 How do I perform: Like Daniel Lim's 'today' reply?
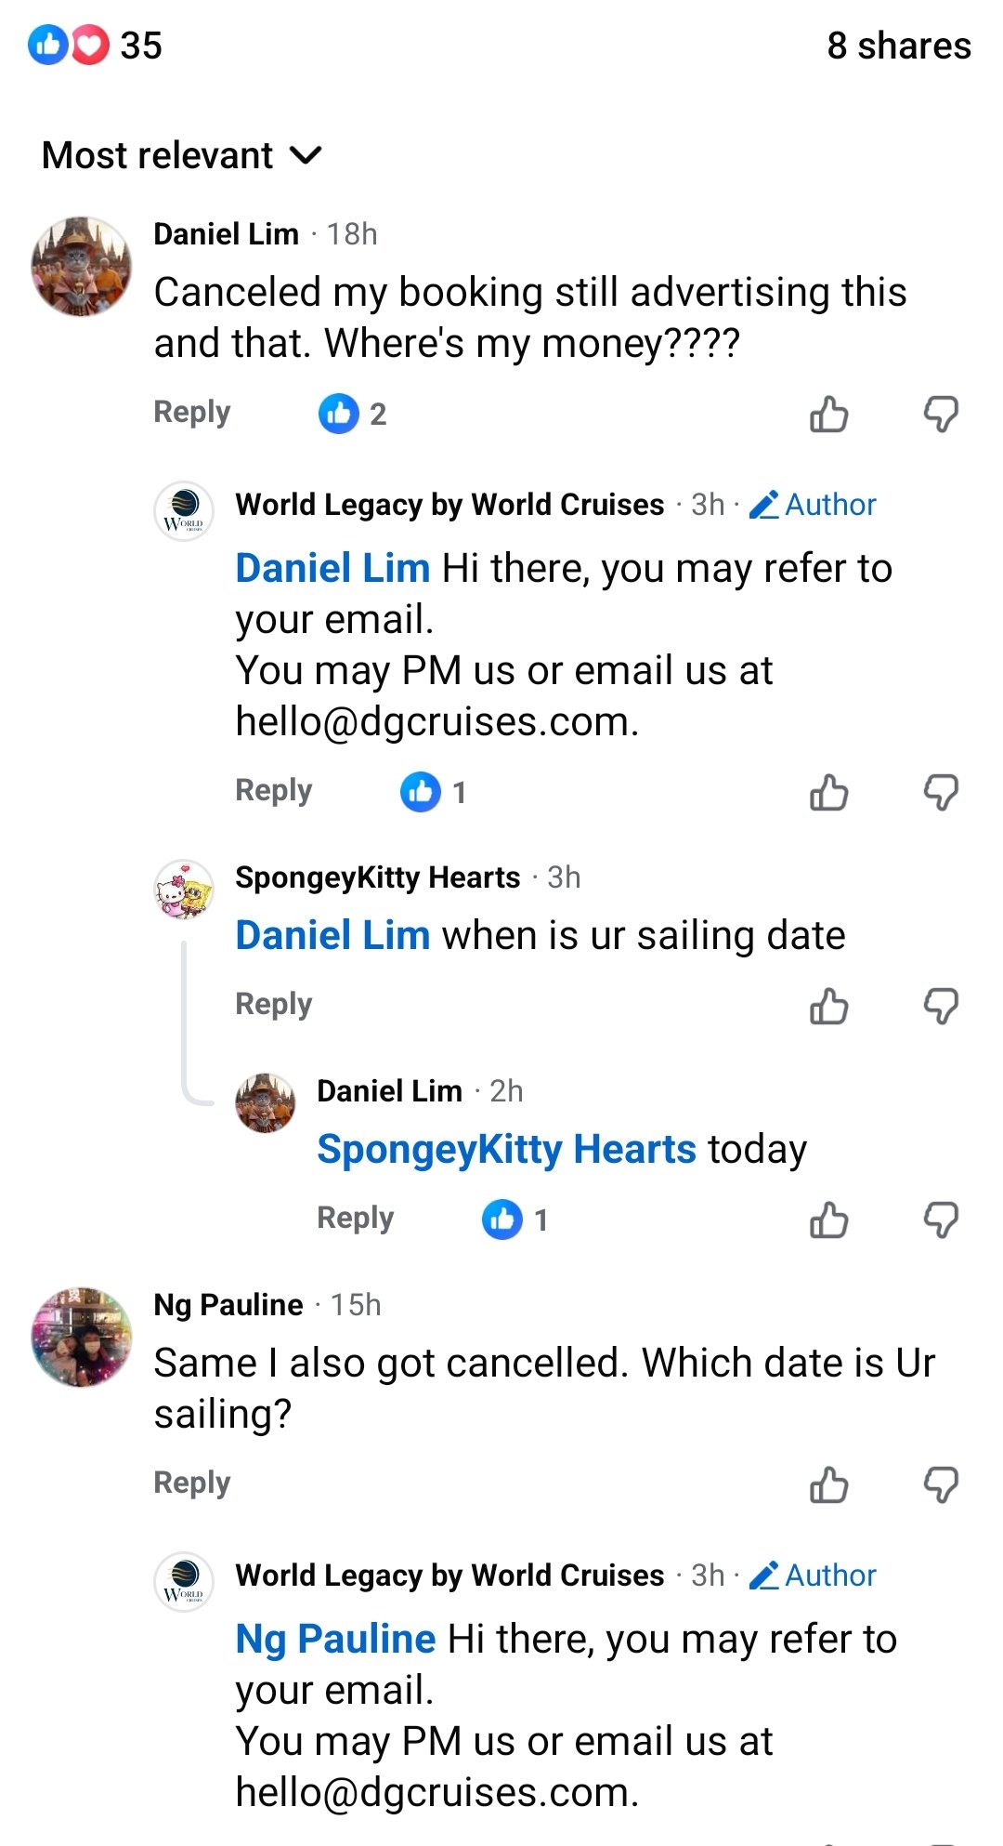pos(828,1220)
